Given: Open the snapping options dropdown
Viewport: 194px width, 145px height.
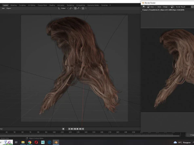Looking at the screenshot, I should point(79,8).
